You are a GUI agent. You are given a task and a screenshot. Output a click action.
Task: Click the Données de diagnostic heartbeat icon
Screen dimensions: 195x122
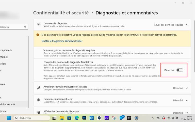(x=39, y=25)
